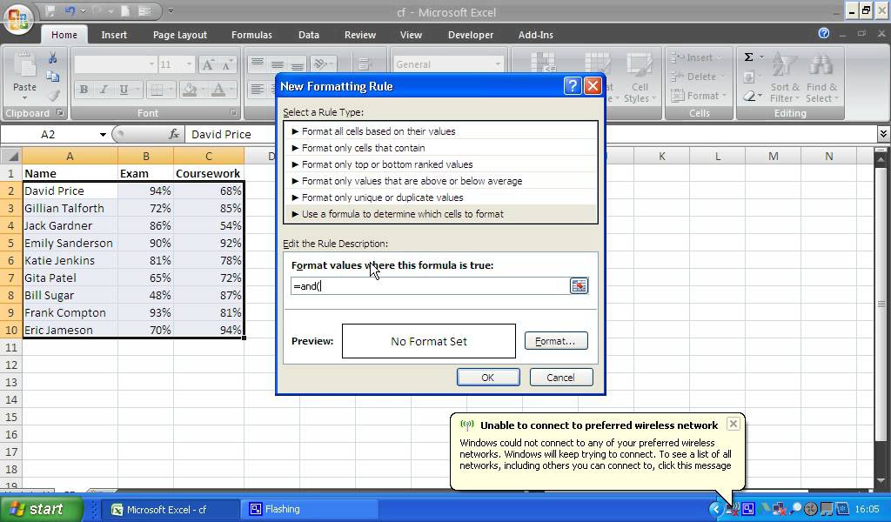This screenshot has width=891, height=522.
Task: Open the Name Box dropdown arrow
Action: tap(103, 135)
